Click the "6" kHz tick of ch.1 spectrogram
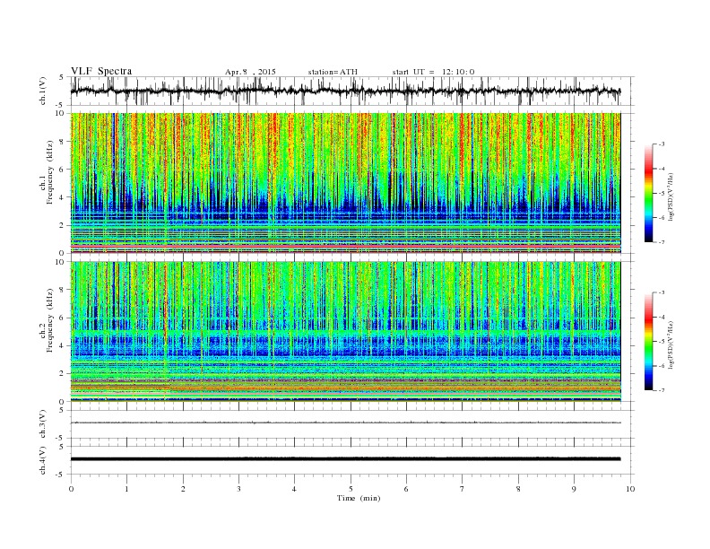 click(x=62, y=170)
